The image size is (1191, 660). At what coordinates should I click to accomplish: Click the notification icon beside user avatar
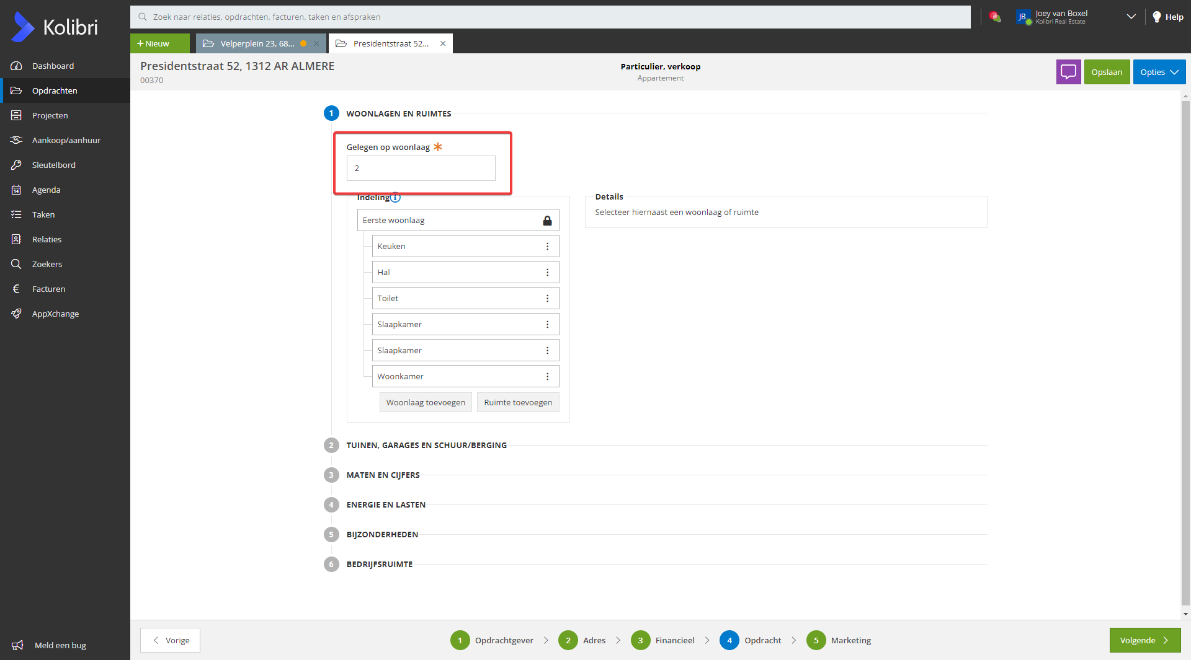pos(995,17)
